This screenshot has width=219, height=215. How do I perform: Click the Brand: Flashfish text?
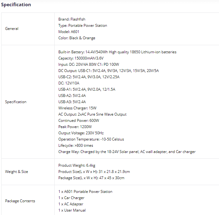[72, 19]
